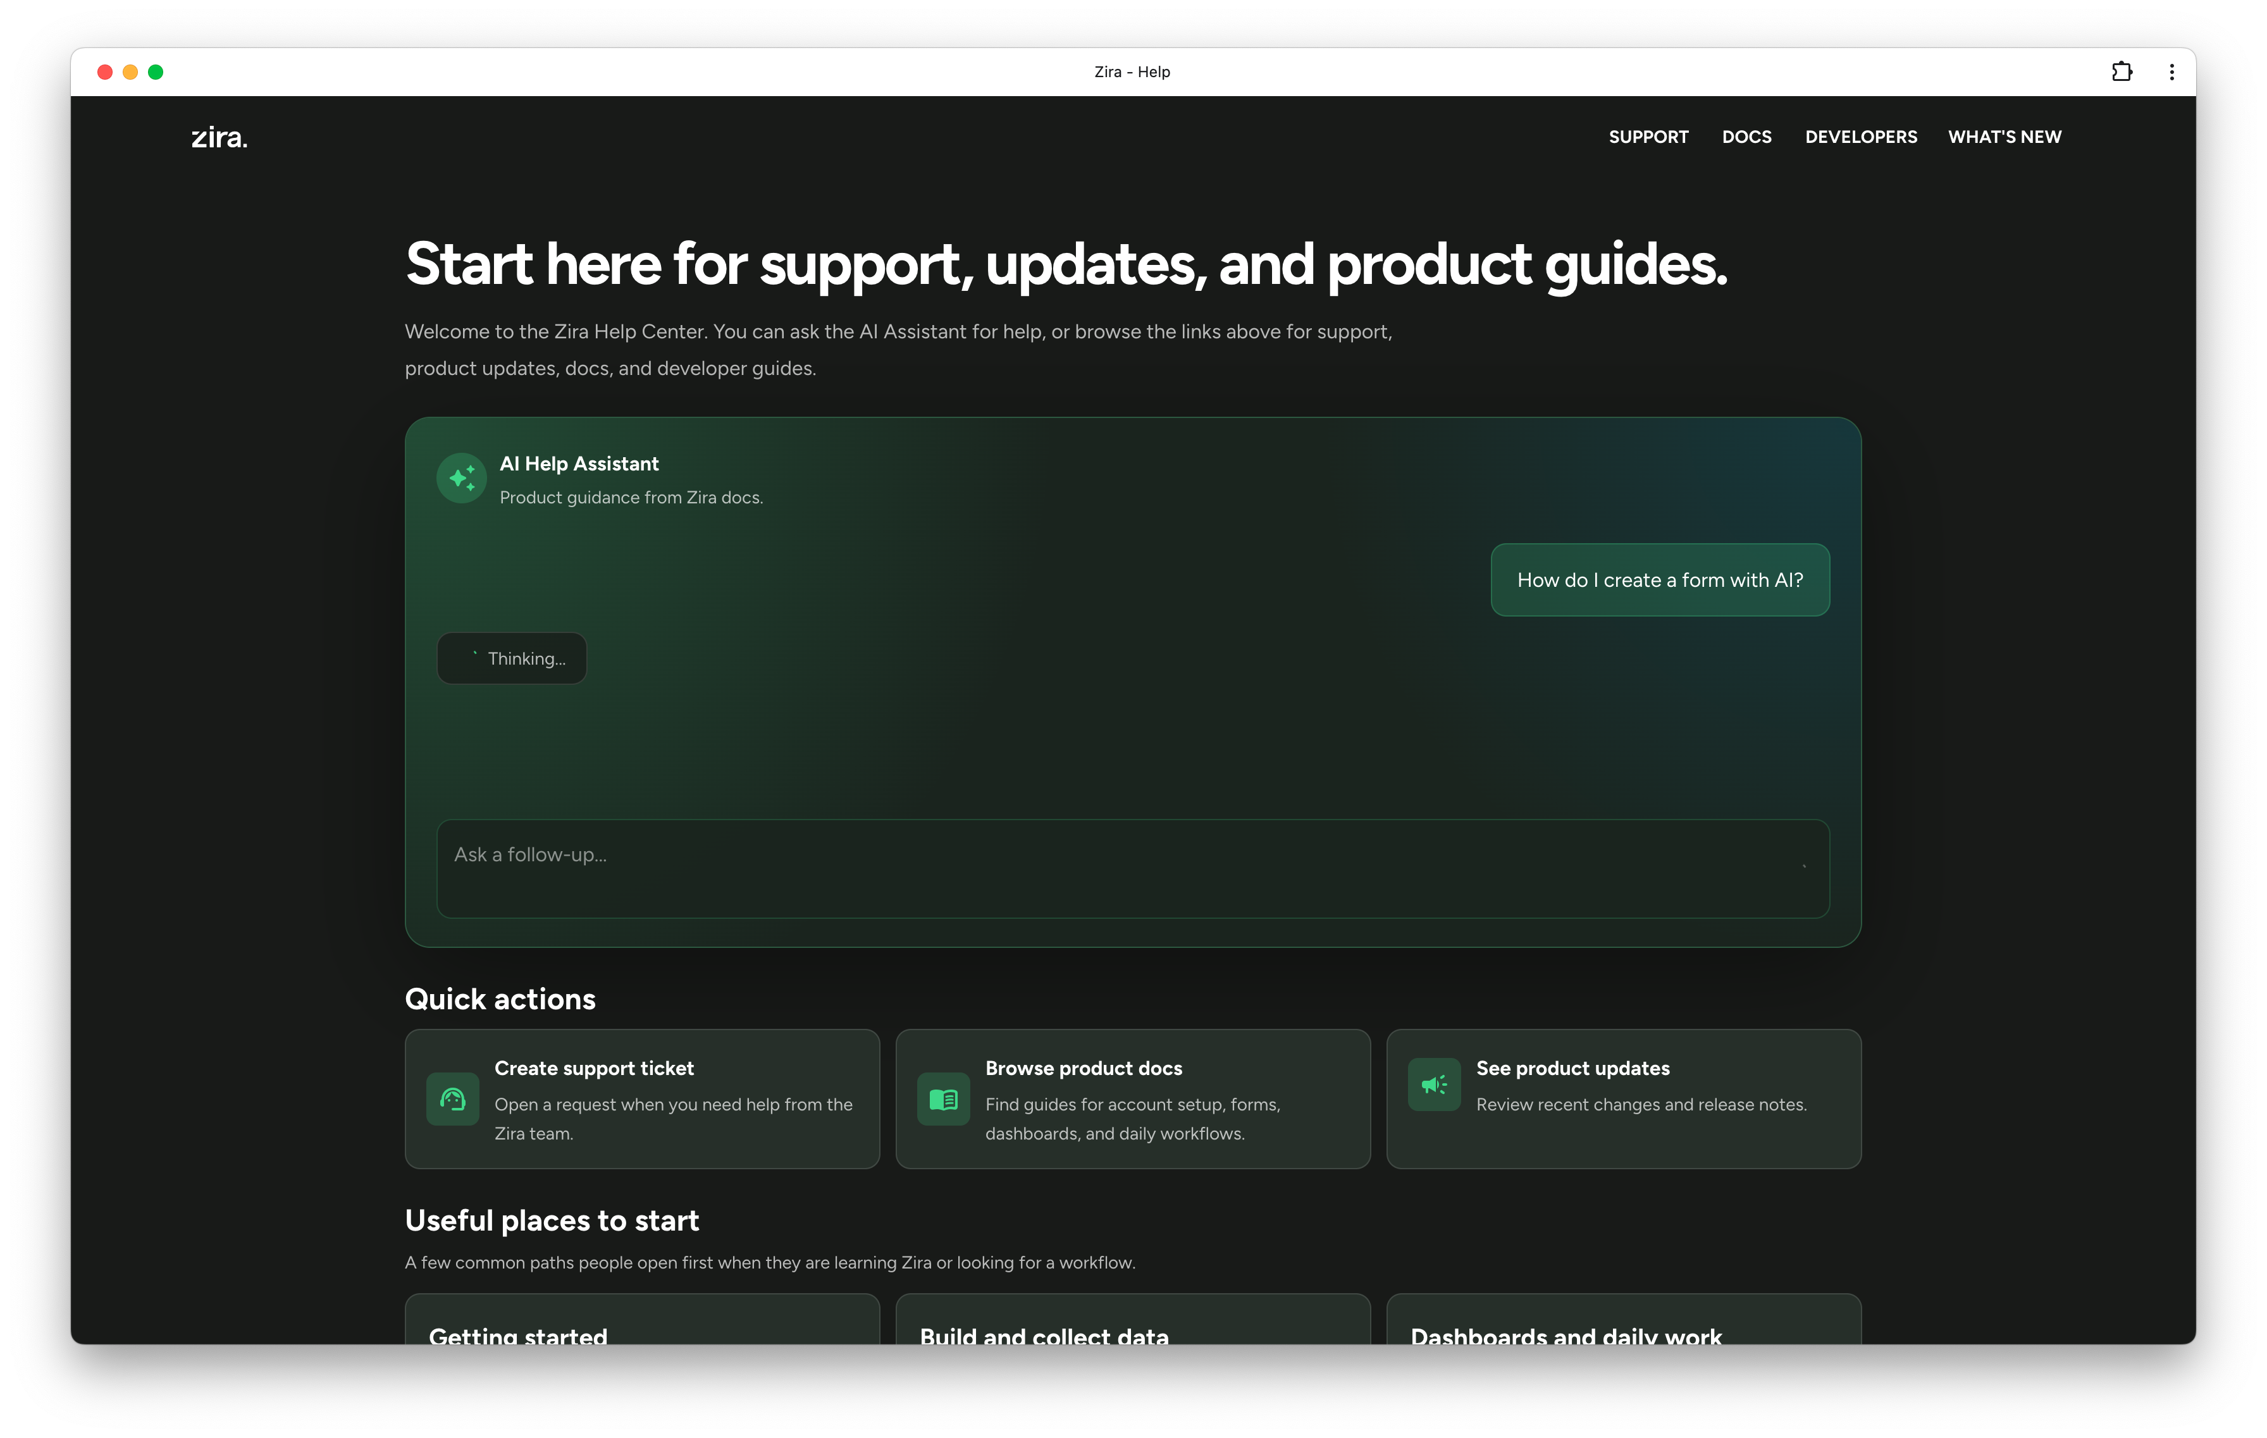
Task: Open the SUPPORT nav item
Action: coord(1648,137)
